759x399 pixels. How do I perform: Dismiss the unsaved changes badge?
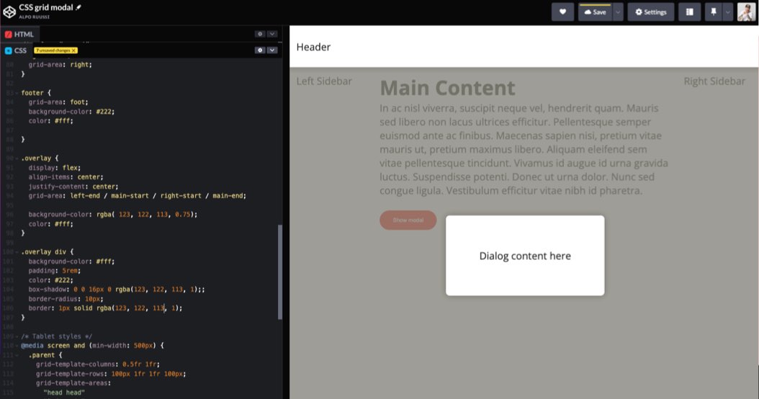(73, 50)
